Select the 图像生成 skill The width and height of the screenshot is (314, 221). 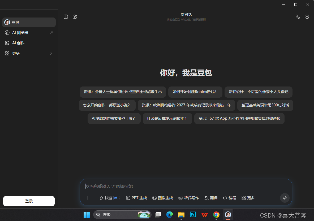pos(163,198)
